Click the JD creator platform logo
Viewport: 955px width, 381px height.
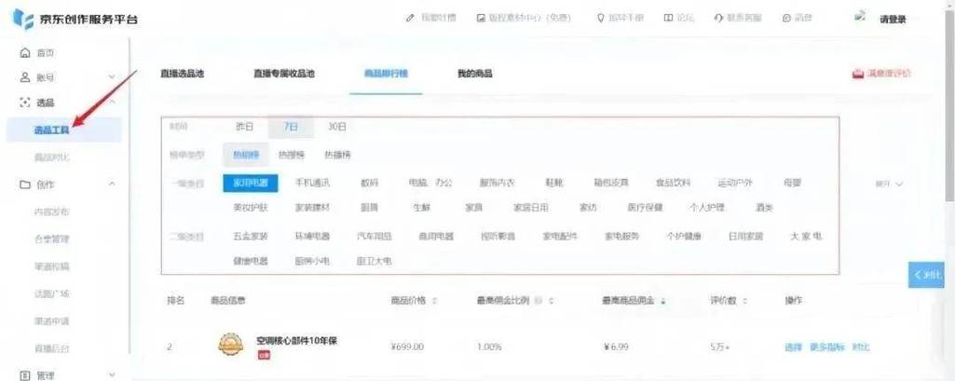coord(23,19)
